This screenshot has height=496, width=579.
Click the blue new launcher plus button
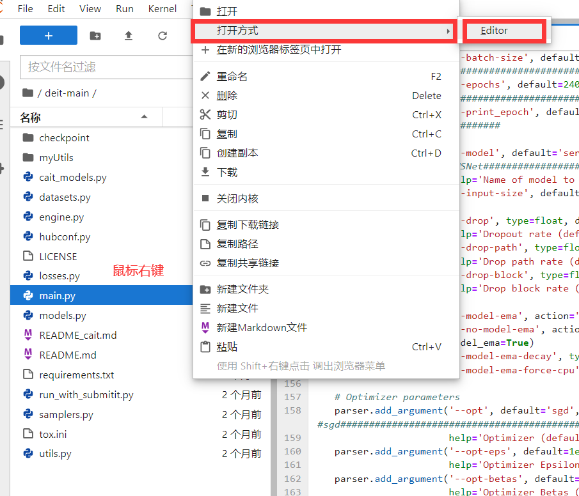[x=49, y=36]
